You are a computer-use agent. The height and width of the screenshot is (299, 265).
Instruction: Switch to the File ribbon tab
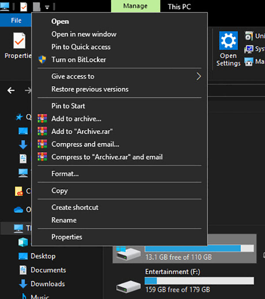16,20
